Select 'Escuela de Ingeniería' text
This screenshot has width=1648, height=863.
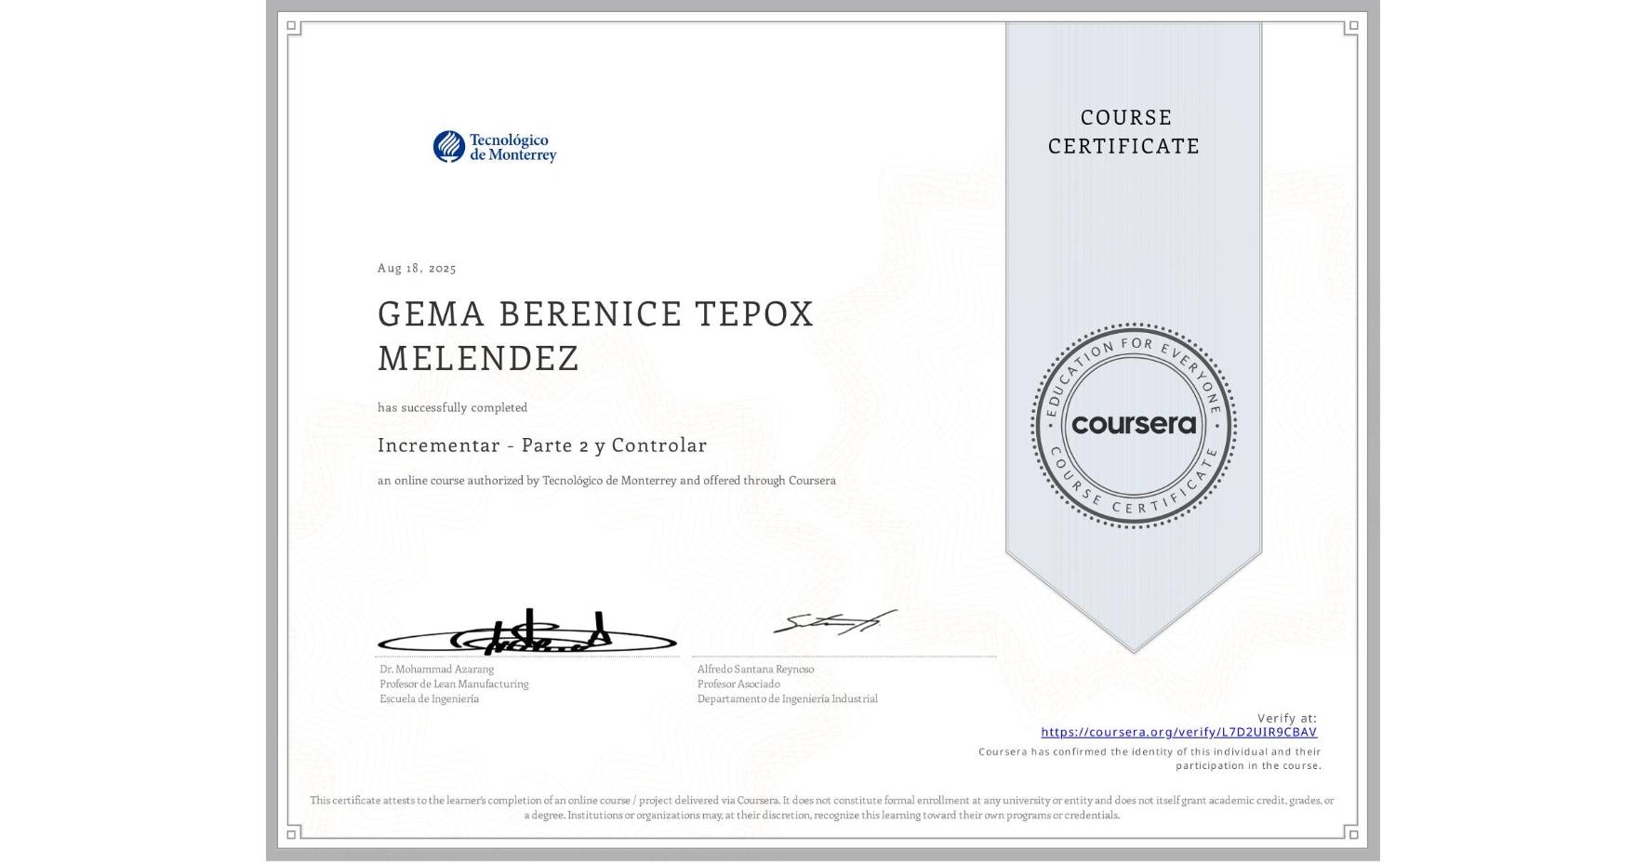pyautogui.click(x=430, y=699)
